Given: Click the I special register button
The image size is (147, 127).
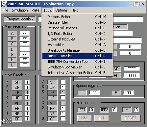Looking at the screenshot, I should [x=82, y=93].
